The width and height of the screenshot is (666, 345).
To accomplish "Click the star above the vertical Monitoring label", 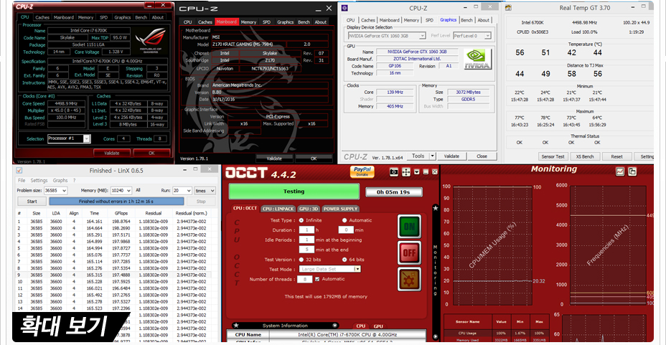I will pos(436,208).
